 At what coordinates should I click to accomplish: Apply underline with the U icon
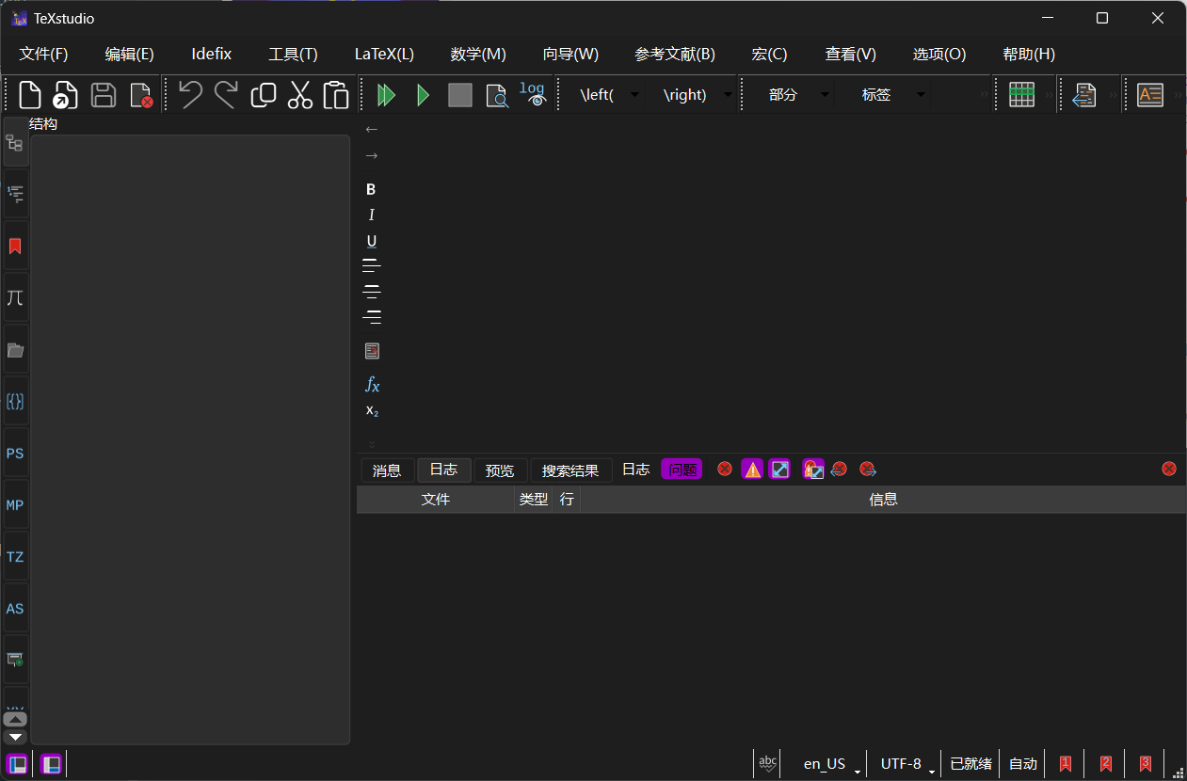[371, 242]
